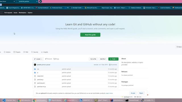The height and width of the screenshot is (102, 182).
Task: Open the Silverlight Toolkit bookmark
Action: coord(77,8)
